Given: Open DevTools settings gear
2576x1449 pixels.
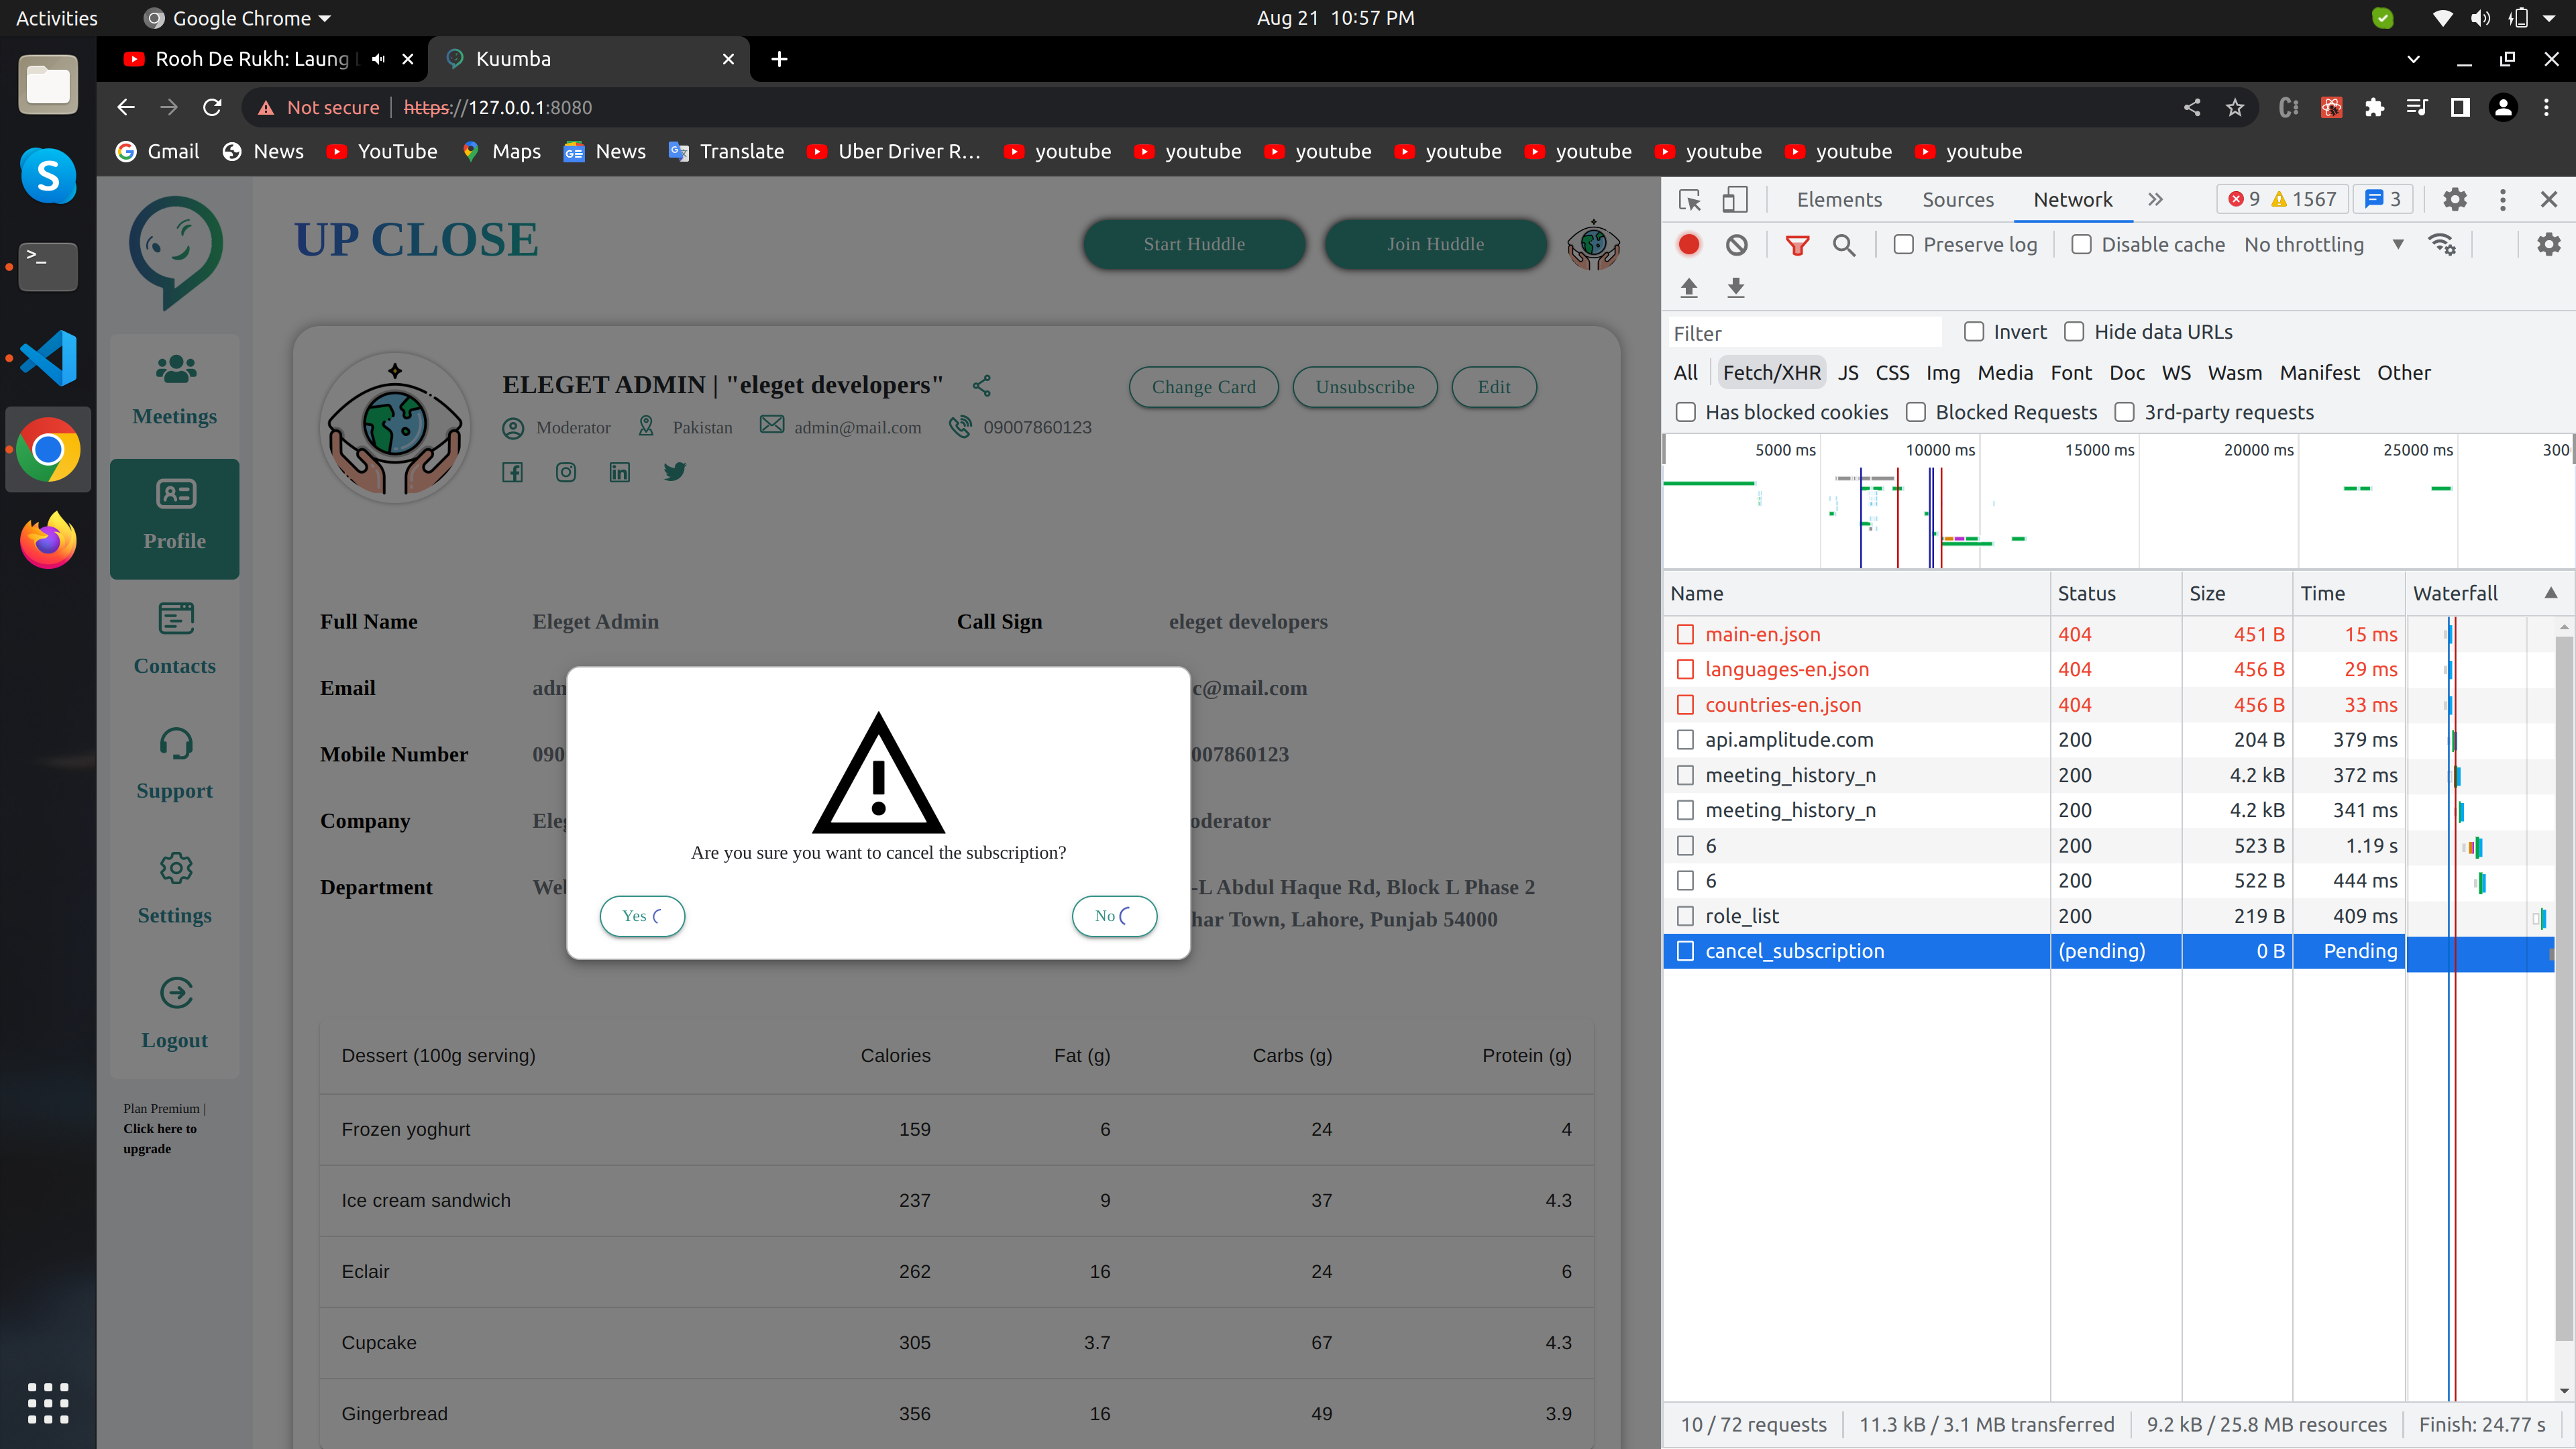Looking at the screenshot, I should click(x=2454, y=200).
